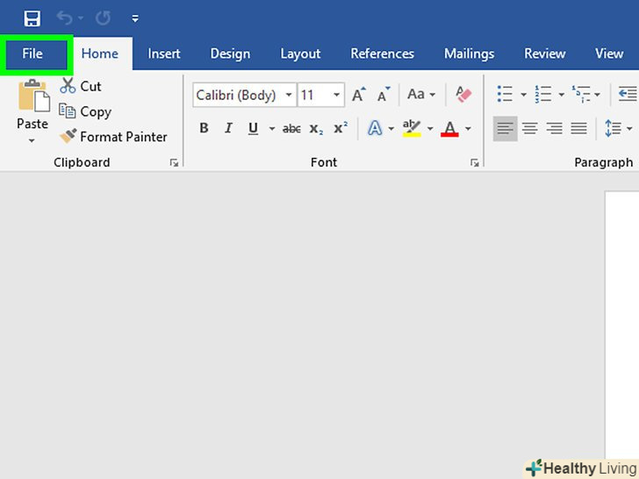Screen dimensions: 639x479
Task: Click the Copy button
Action: [x=86, y=111]
